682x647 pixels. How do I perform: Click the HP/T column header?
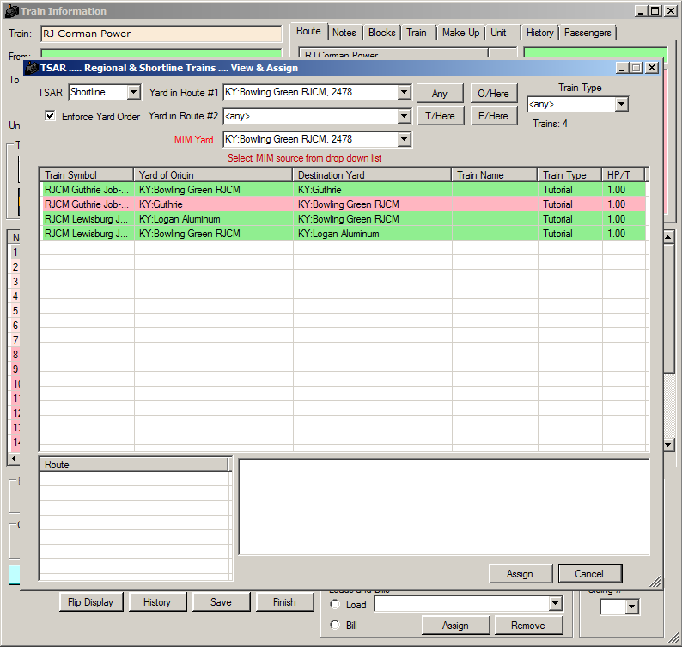[624, 175]
